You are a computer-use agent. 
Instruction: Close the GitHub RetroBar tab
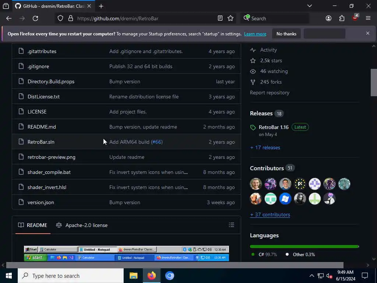(89, 6)
